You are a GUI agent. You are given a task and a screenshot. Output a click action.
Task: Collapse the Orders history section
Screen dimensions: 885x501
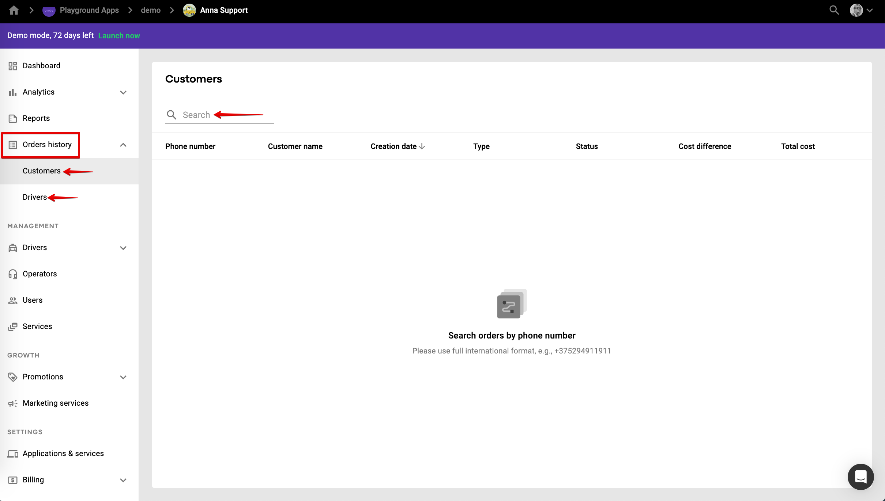(123, 145)
